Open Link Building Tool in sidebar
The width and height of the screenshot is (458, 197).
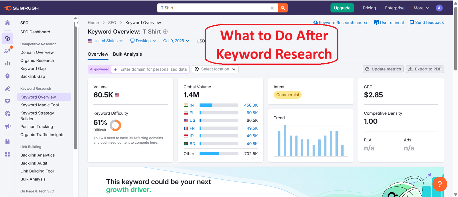click(37, 171)
